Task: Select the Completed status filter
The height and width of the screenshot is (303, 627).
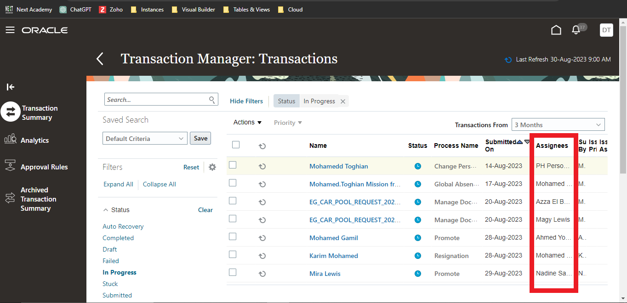Action: (x=118, y=238)
